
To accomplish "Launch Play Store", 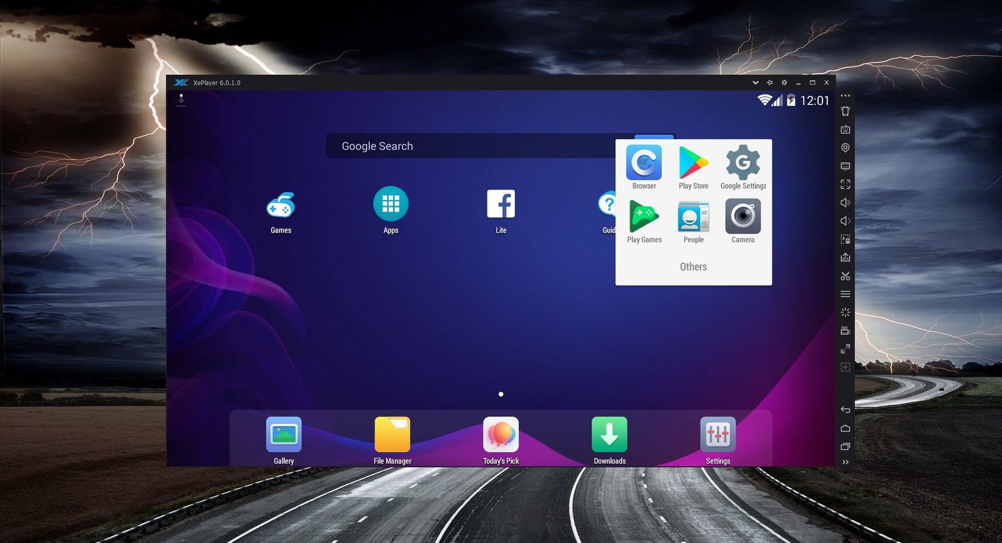I will pos(693,163).
